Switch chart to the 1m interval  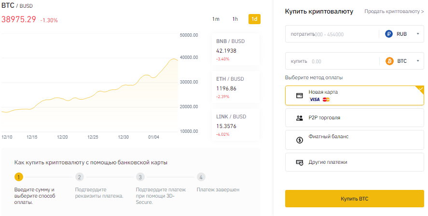point(216,19)
